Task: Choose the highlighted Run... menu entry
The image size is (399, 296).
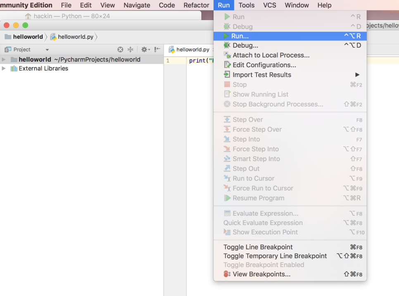Action: tap(290, 36)
